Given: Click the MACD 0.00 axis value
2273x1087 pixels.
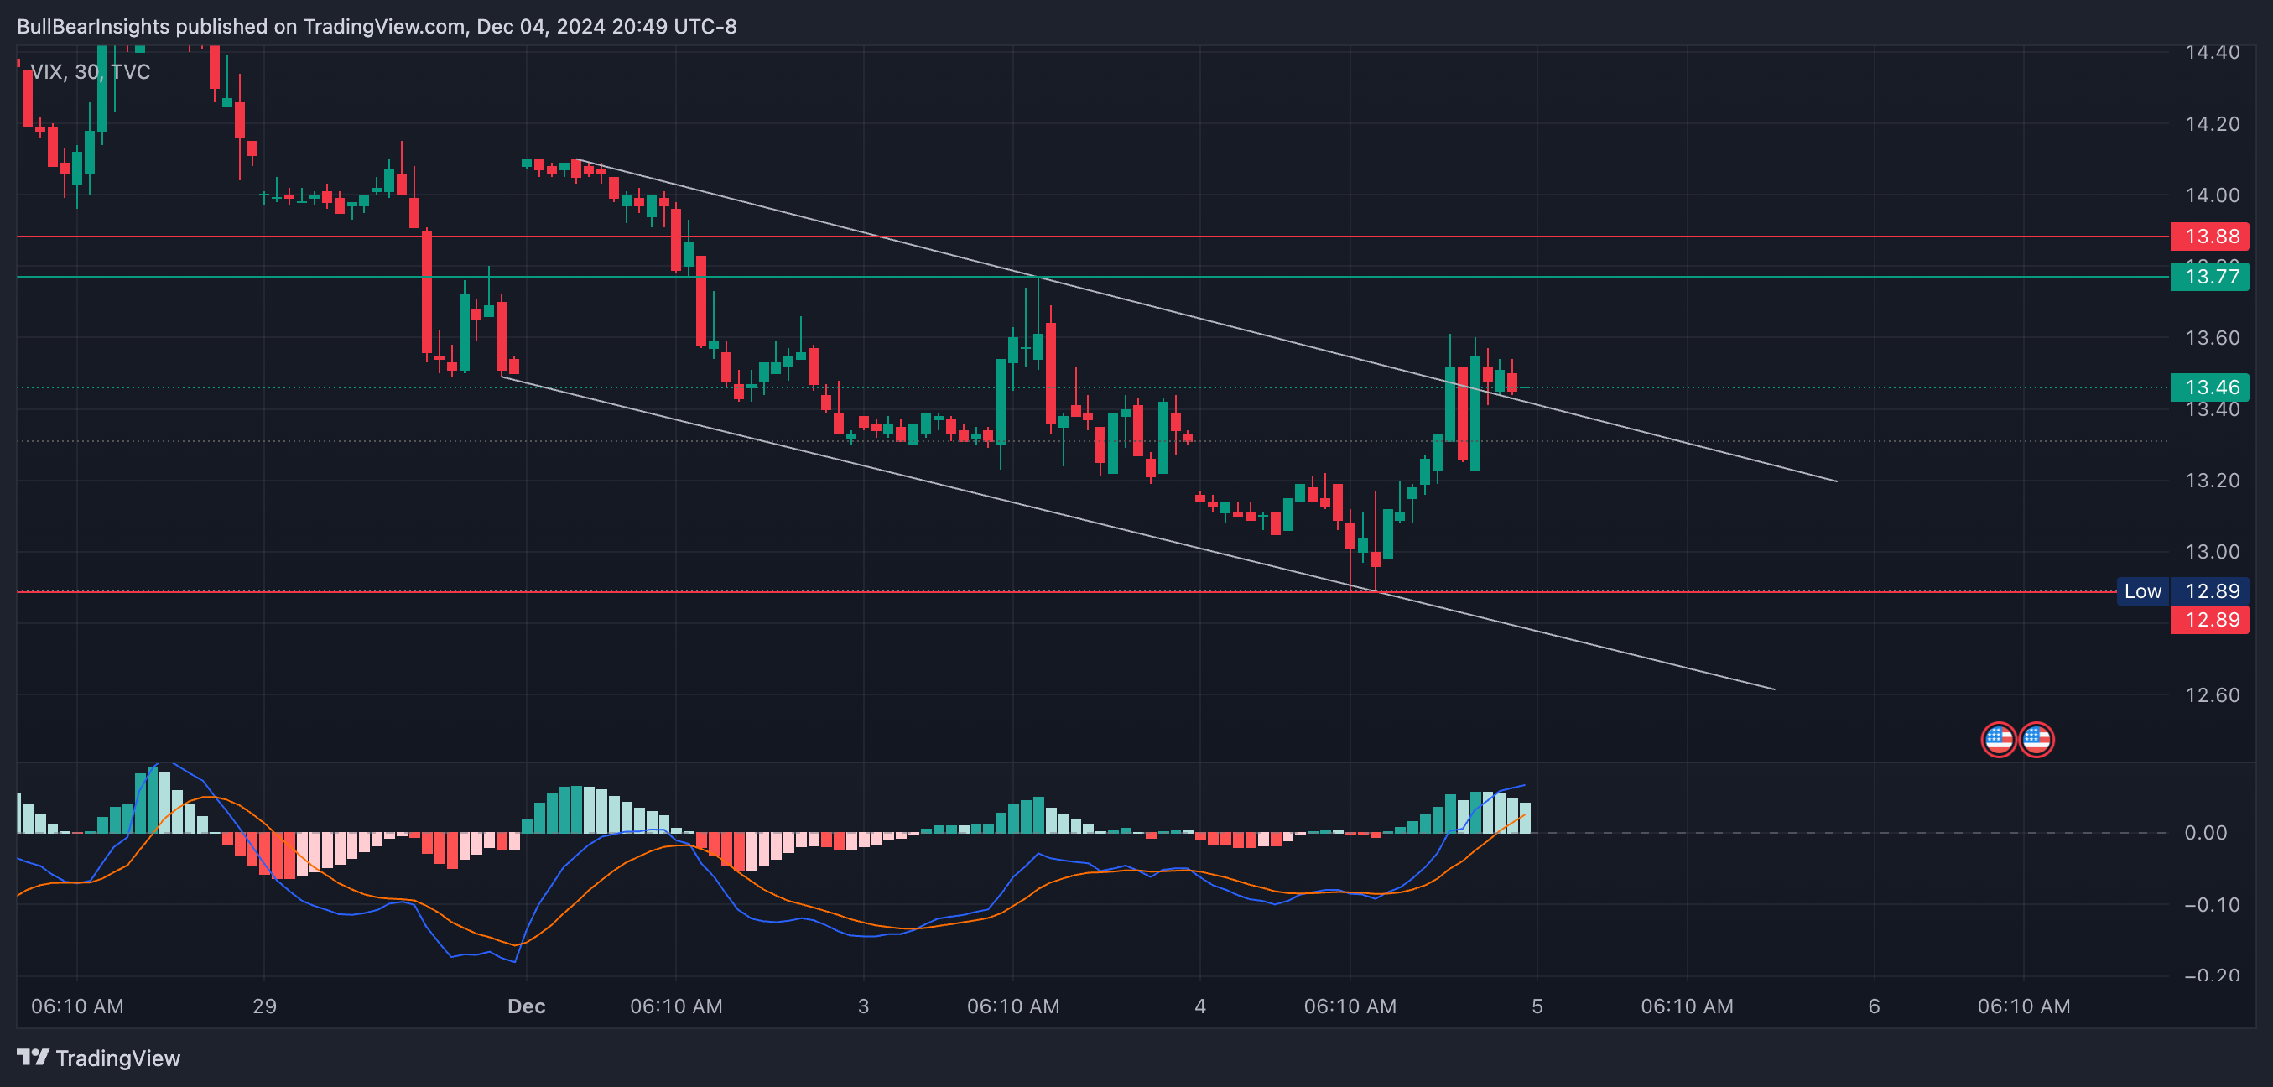Looking at the screenshot, I should (x=2205, y=833).
